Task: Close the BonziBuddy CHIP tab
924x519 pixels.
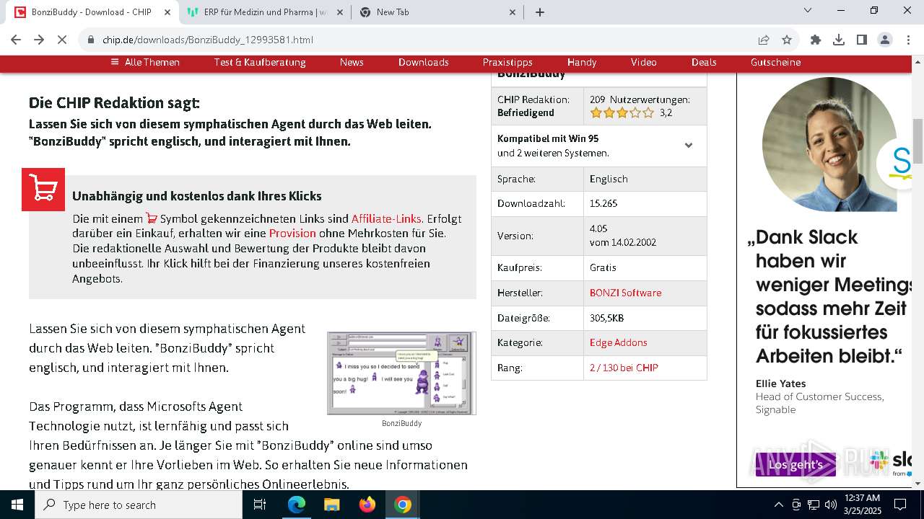Action: 167,12
